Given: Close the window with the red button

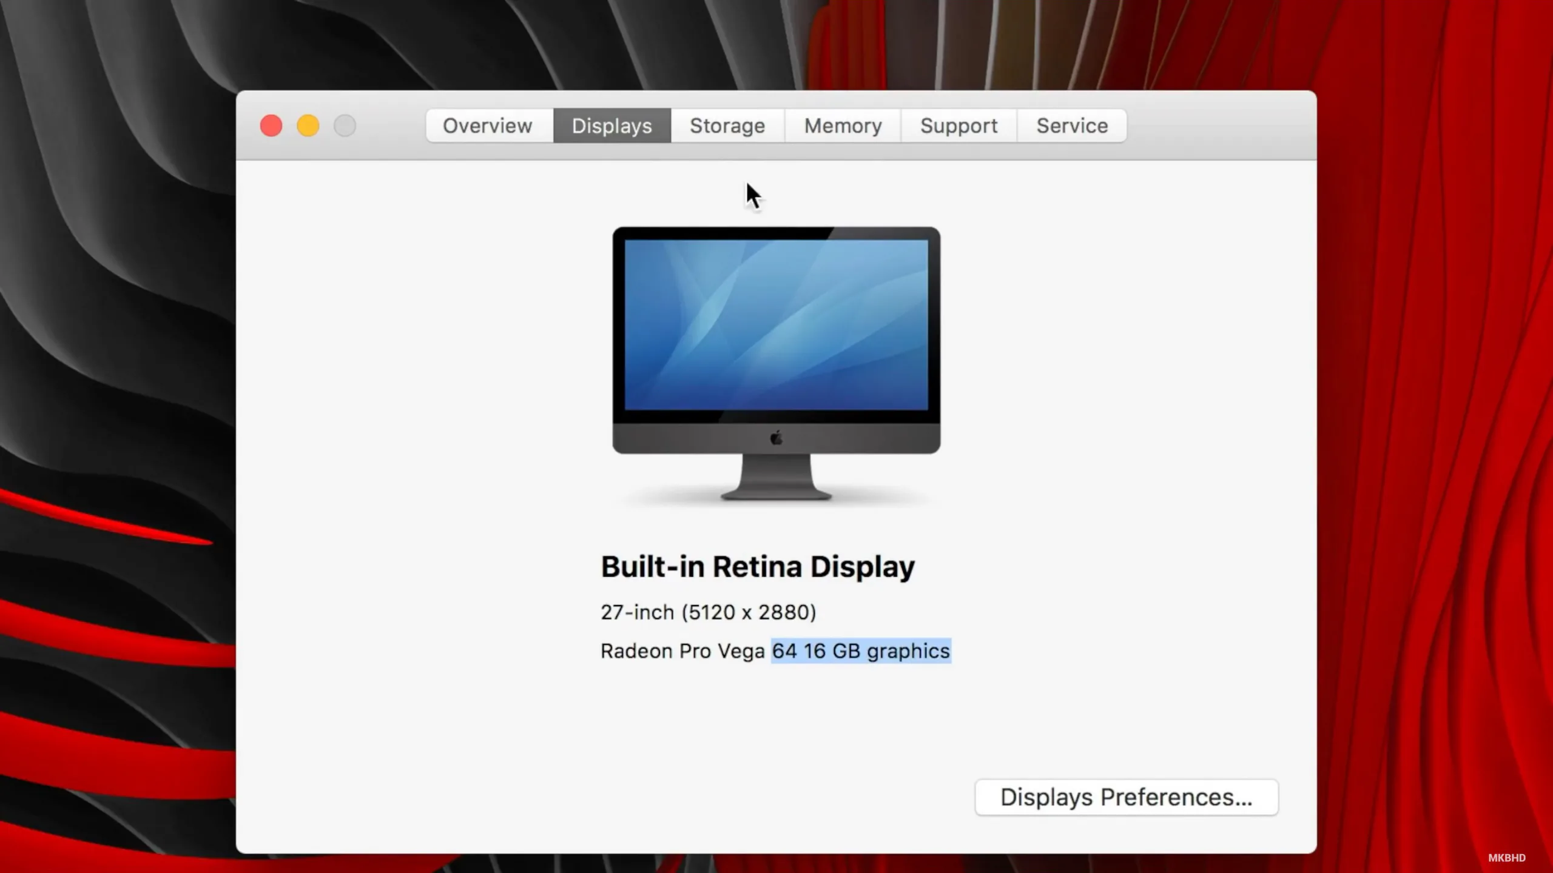Looking at the screenshot, I should click(271, 125).
